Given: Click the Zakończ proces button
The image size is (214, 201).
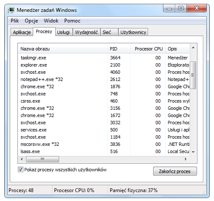Looking at the screenshot, I should (x=175, y=171).
